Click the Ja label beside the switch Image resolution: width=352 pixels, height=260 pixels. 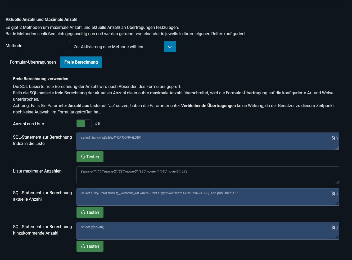(97, 123)
